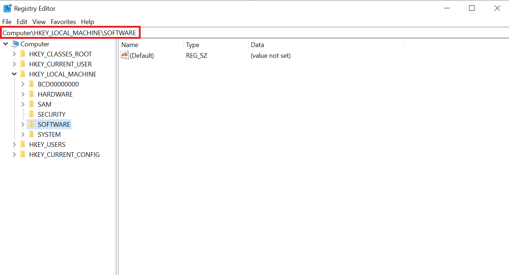Select the SOFTWARE key label

tap(54, 125)
